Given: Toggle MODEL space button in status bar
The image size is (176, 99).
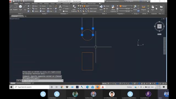Looking at the screenshot, I should pos(105,84).
